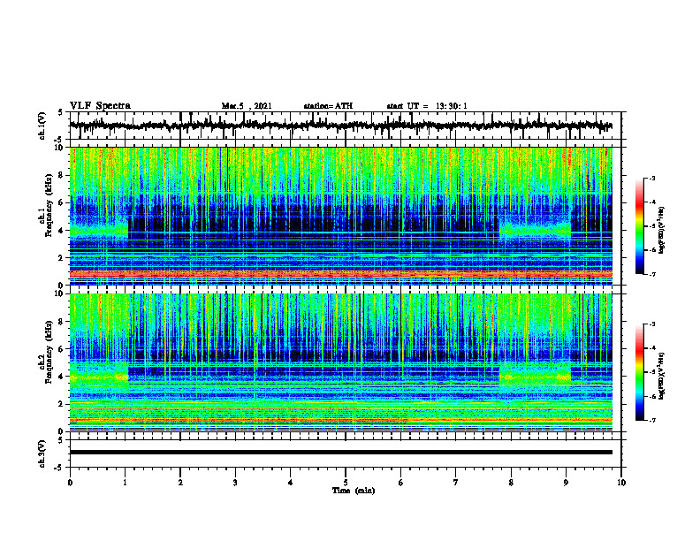700x541 pixels.
Task: Click the ch.2 colorbar "-7" tick value
Action: point(652,420)
